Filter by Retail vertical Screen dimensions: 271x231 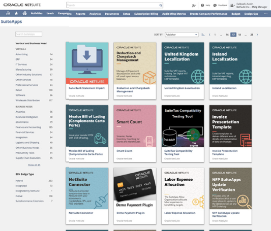point(19,90)
